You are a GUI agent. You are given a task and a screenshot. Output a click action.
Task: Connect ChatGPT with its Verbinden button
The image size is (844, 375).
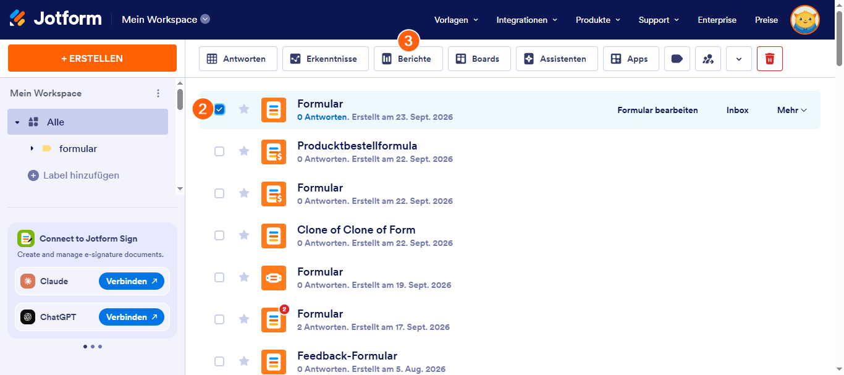[132, 317]
